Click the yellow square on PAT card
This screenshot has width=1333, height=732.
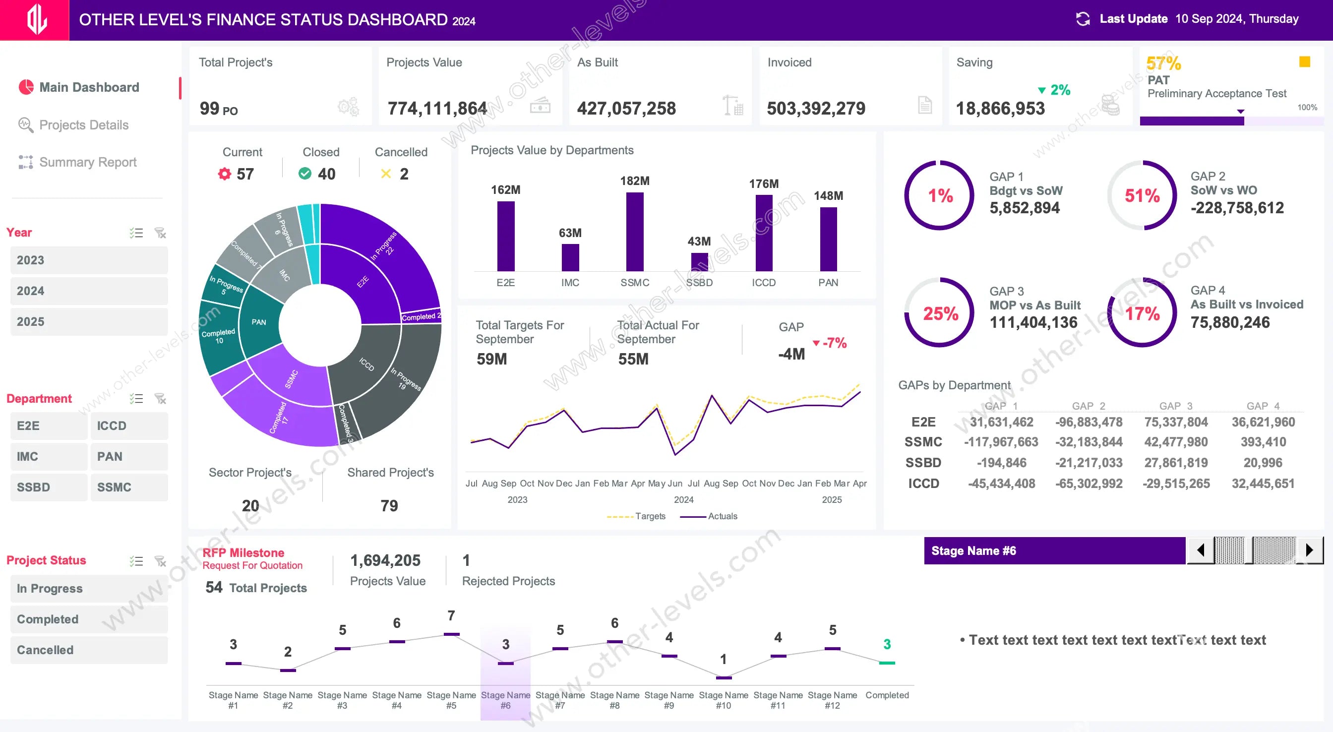(1305, 62)
